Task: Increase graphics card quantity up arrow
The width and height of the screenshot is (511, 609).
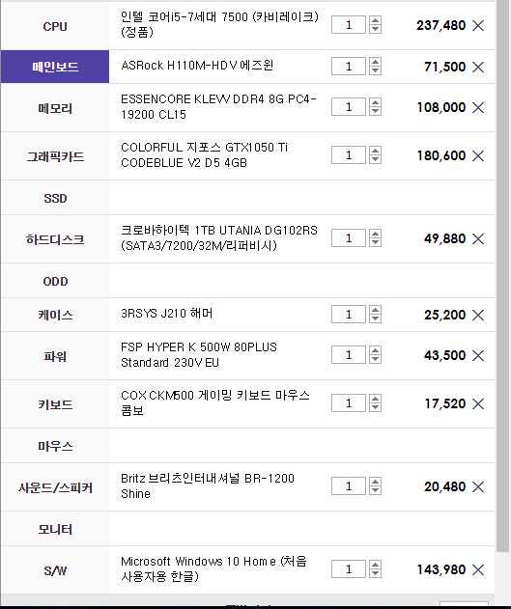Action: coord(375,151)
